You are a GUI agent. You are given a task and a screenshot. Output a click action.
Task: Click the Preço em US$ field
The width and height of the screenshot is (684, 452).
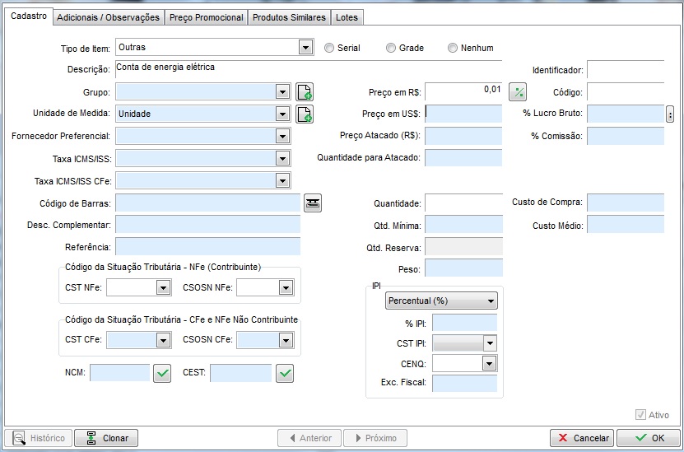click(463, 114)
